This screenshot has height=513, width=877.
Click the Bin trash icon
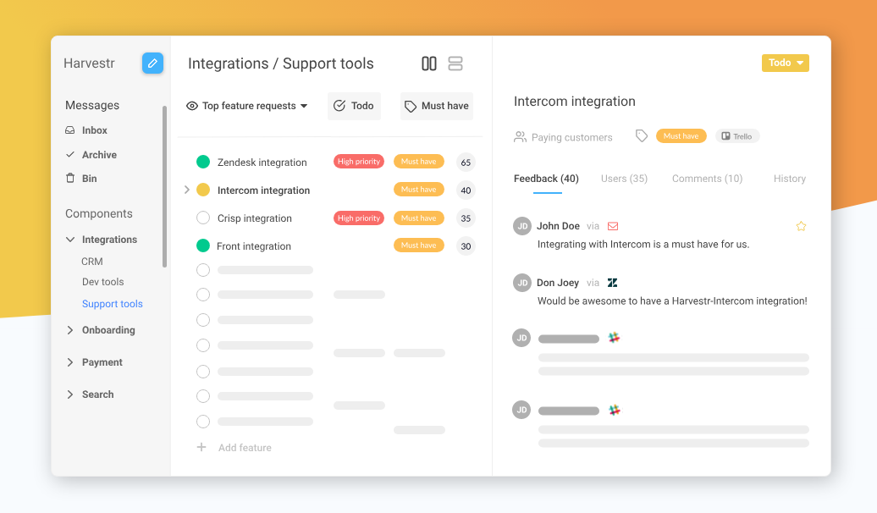coord(70,178)
